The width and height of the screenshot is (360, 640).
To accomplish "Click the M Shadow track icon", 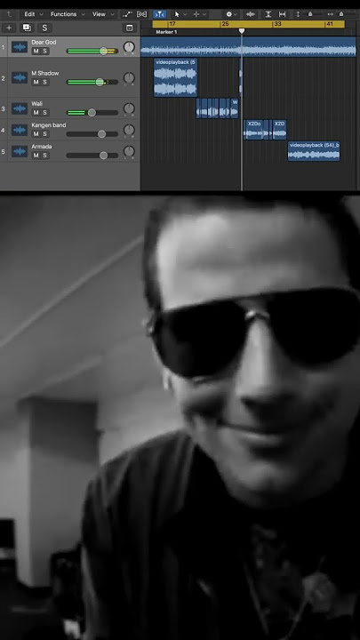I will (x=20, y=77).
